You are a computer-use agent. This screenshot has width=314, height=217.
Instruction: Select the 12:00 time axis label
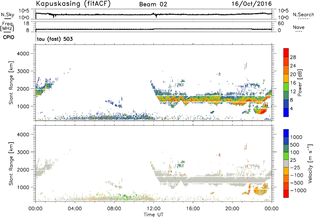[x=153, y=209]
